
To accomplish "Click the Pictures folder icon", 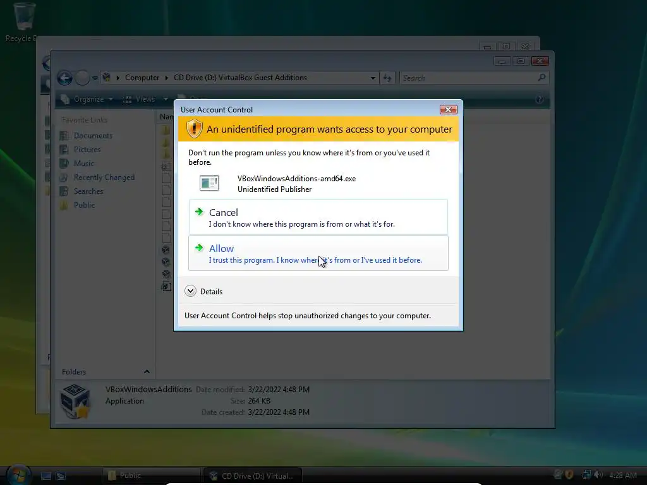I will coord(64,149).
